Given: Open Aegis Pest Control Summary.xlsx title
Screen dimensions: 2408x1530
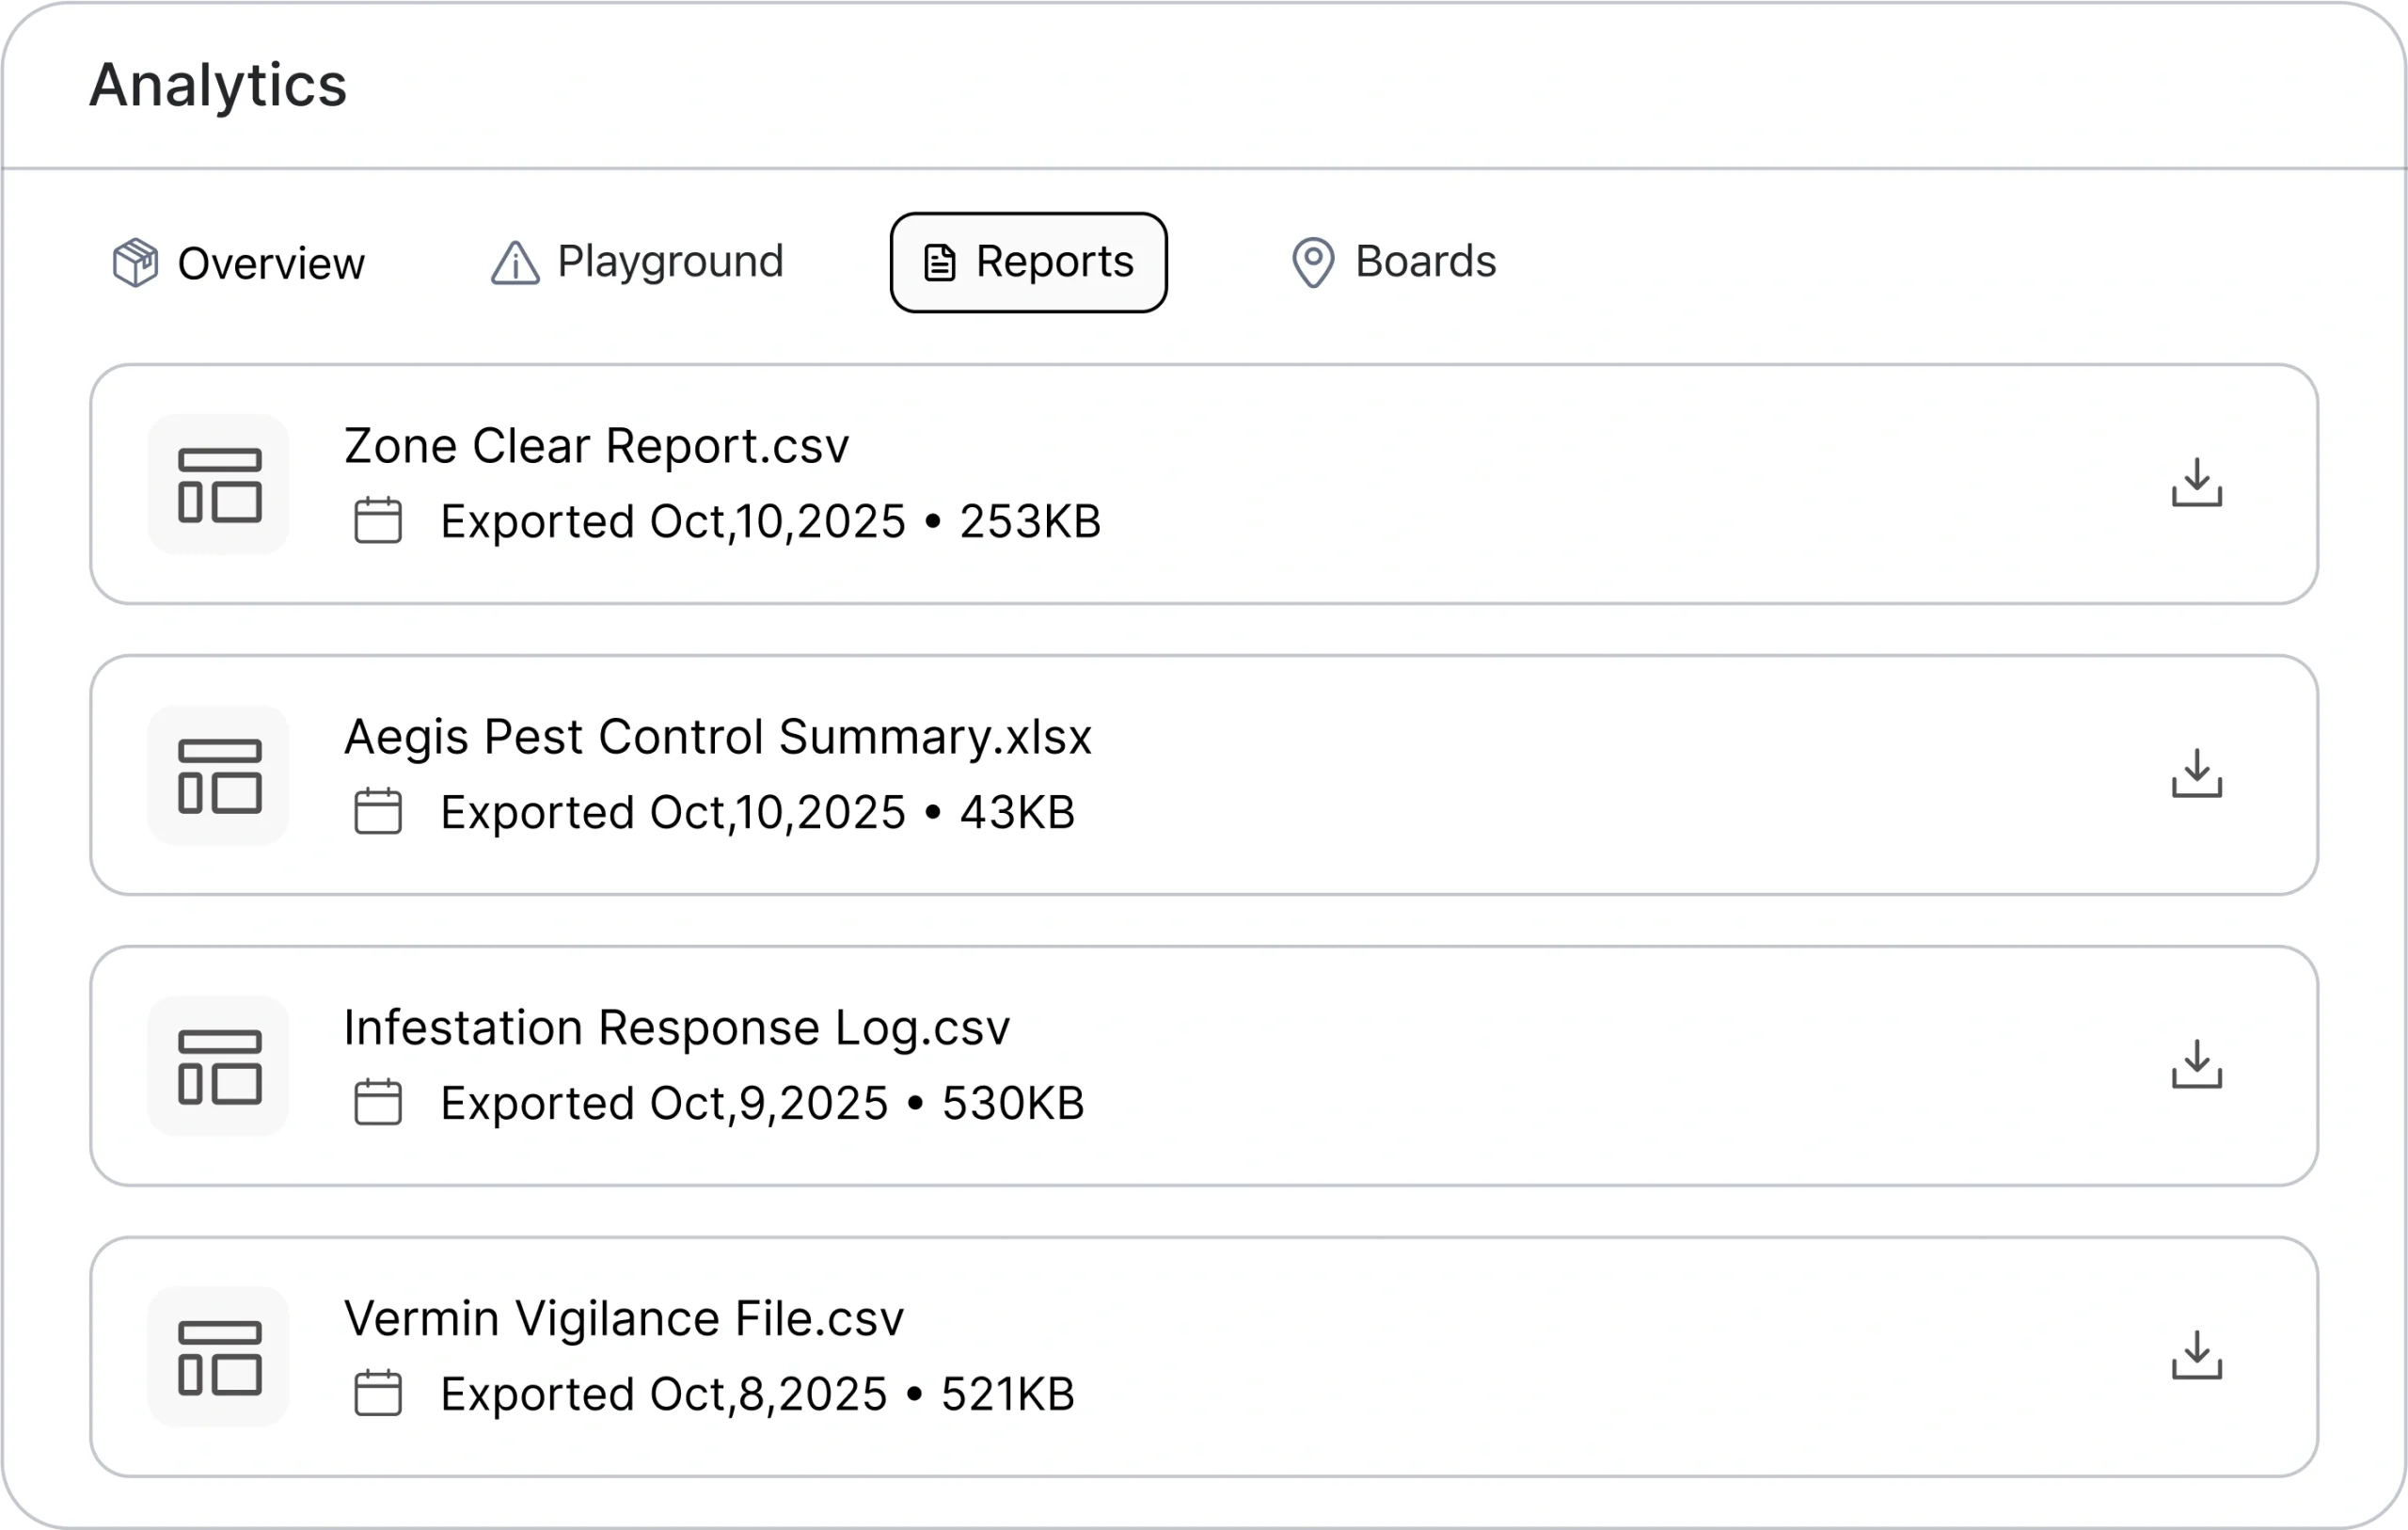Looking at the screenshot, I should tap(717, 737).
